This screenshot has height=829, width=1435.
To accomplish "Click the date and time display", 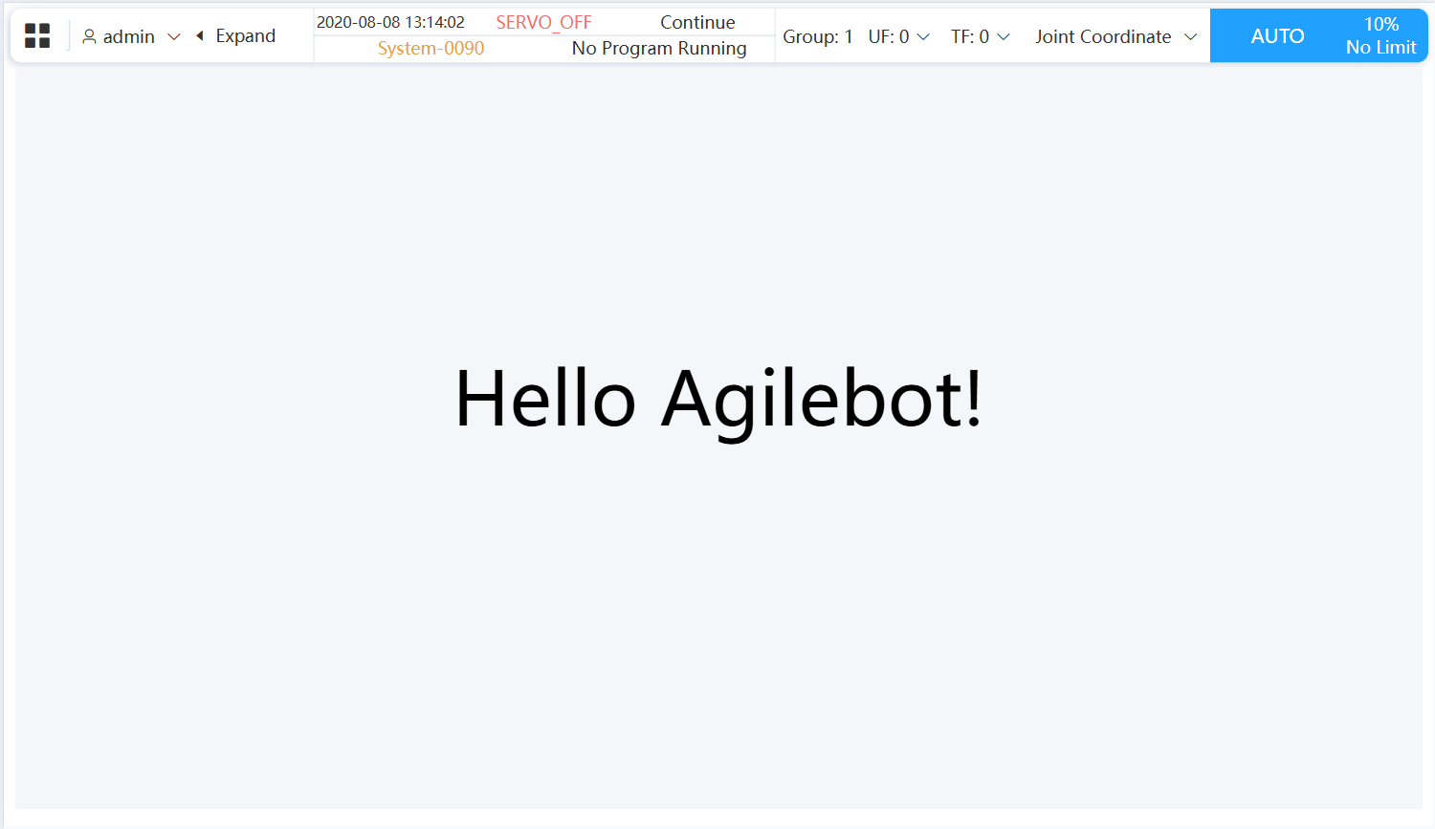I will coord(390,22).
